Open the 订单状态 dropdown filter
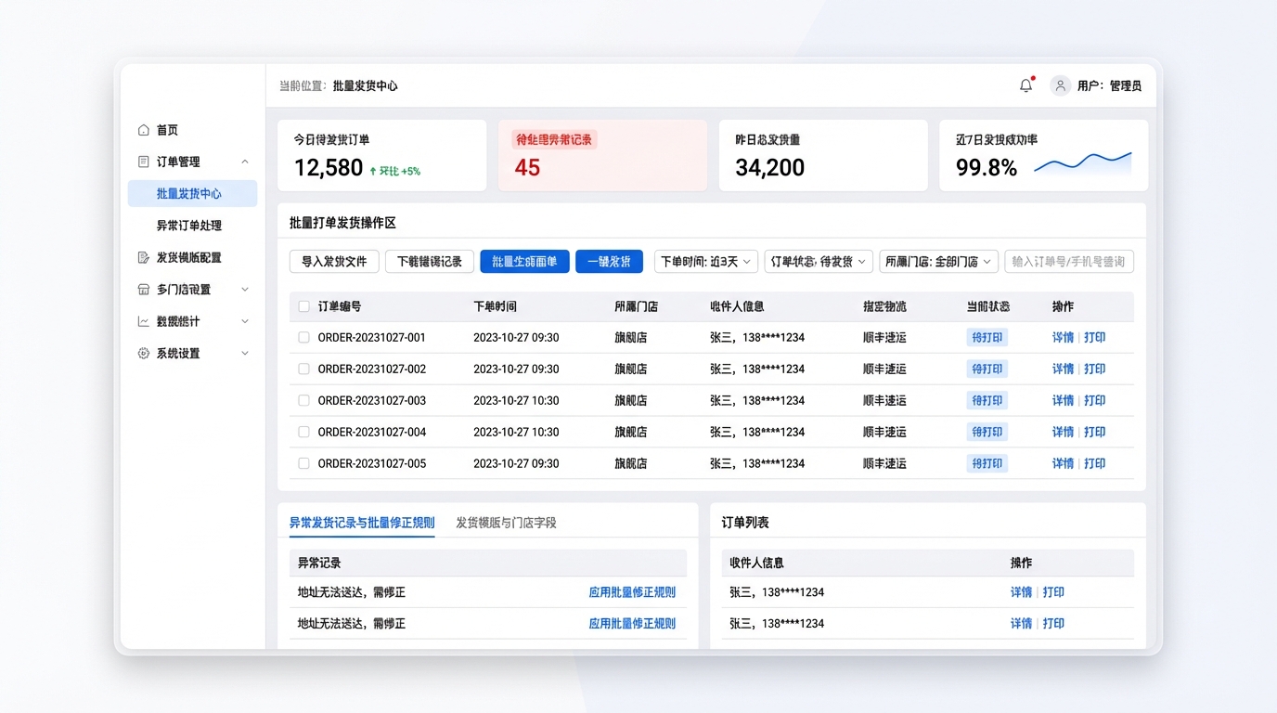Image resolution: width=1277 pixels, height=713 pixels. pyautogui.click(x=819, y=262)
